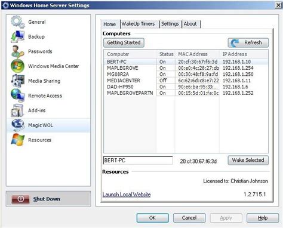Click MAC address 00:e0:4c:28:27:db
Screen dimensions: 283x228
[199, 68]
